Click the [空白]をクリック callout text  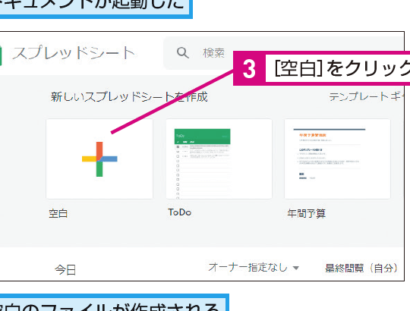pyautogui.click(x=342, y=68)
